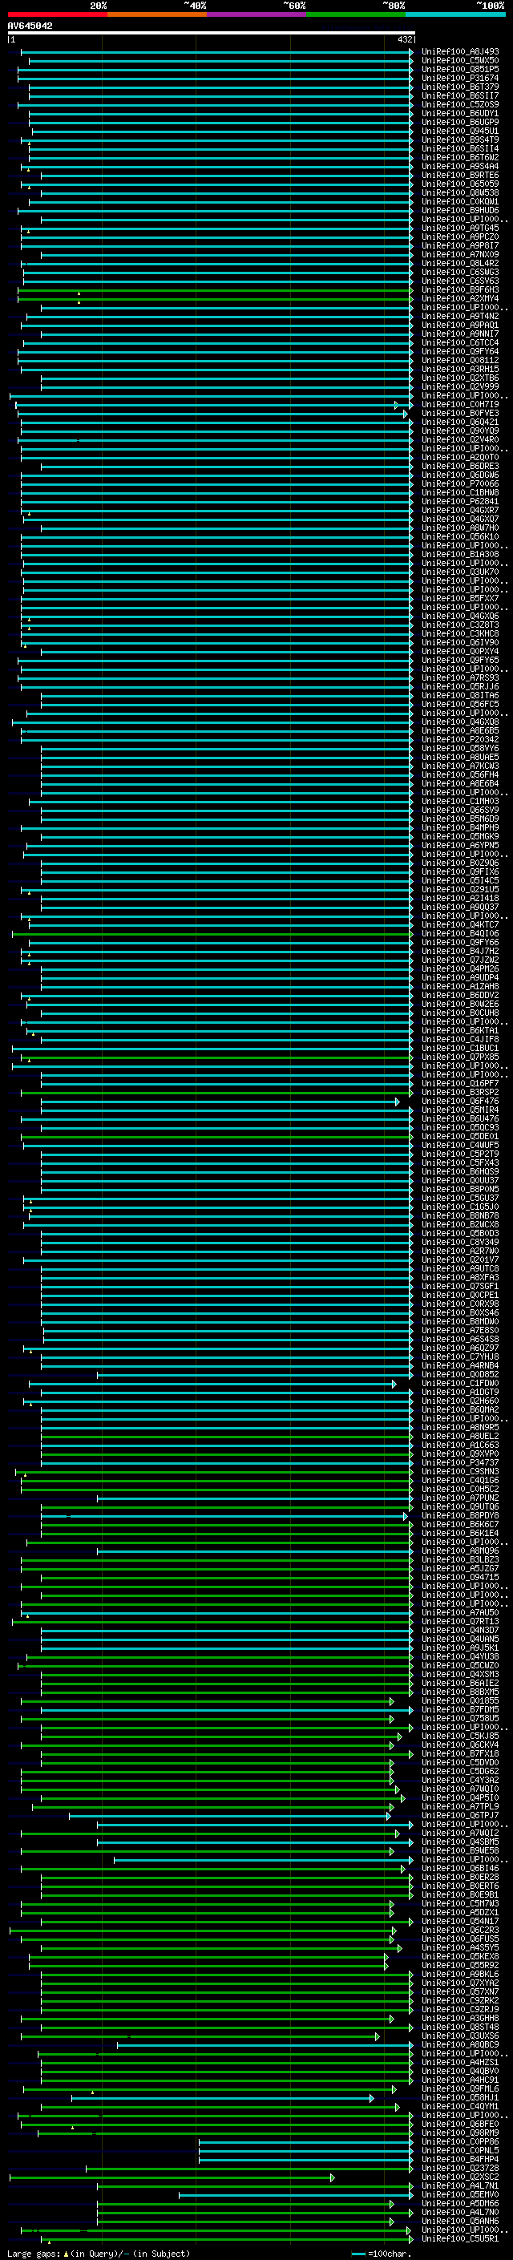Image resolution: width=513 pixels, height=2260 pixels.
Task: Select the UniRef100_Q54N17 label
Action: [x=460, y=1922]
